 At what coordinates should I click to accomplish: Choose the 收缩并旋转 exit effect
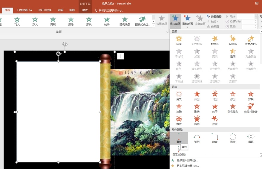pos(251,108)
